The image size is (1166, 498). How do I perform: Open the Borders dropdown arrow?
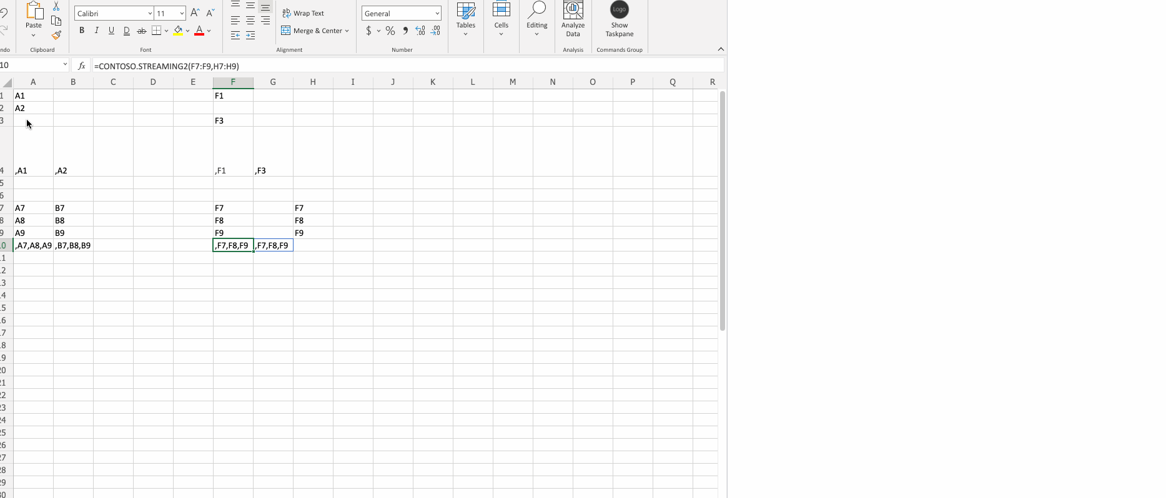(167, 31)
